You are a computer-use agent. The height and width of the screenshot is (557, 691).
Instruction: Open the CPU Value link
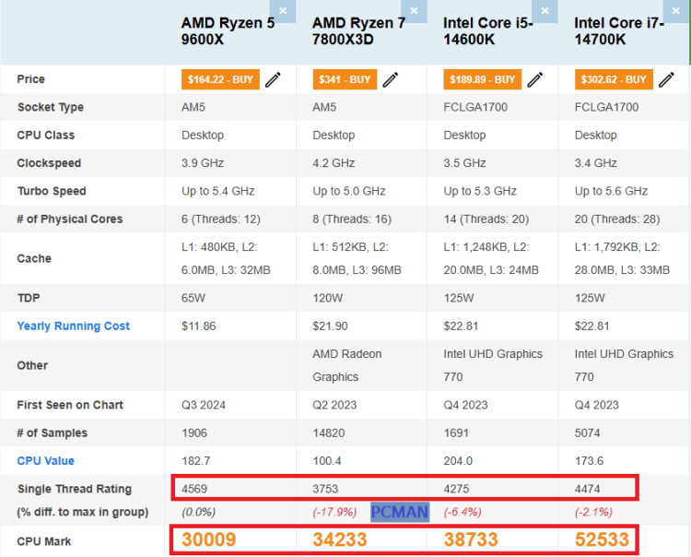click(45, 461)
